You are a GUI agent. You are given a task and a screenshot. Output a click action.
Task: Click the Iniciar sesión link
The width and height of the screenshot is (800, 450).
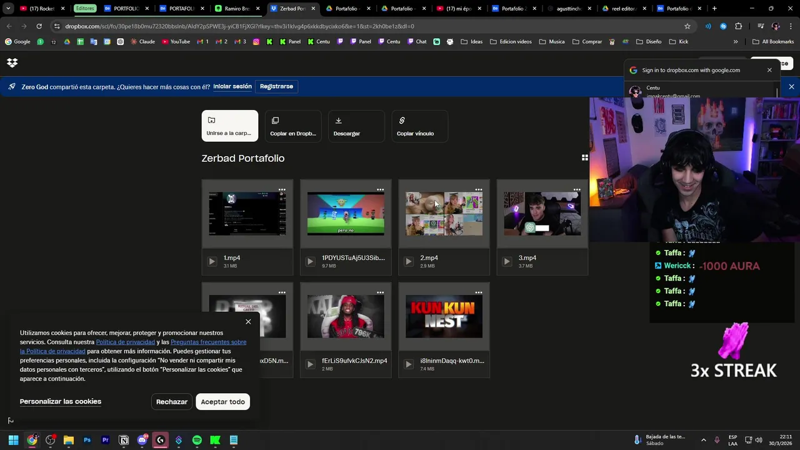232,86
